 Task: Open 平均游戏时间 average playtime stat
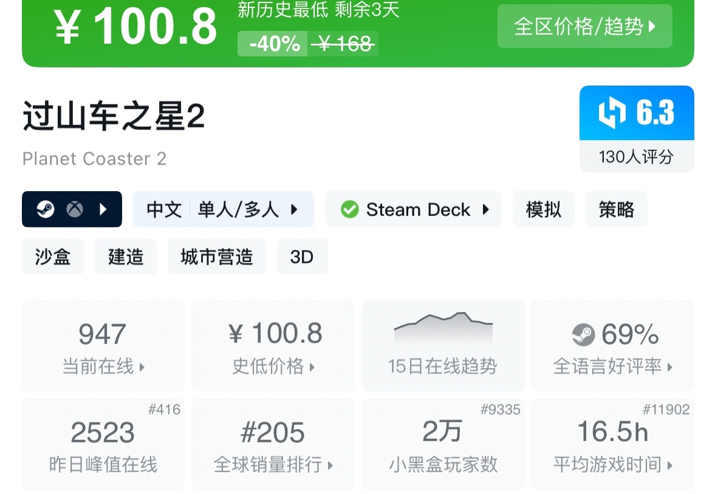[x=612, y=444]
